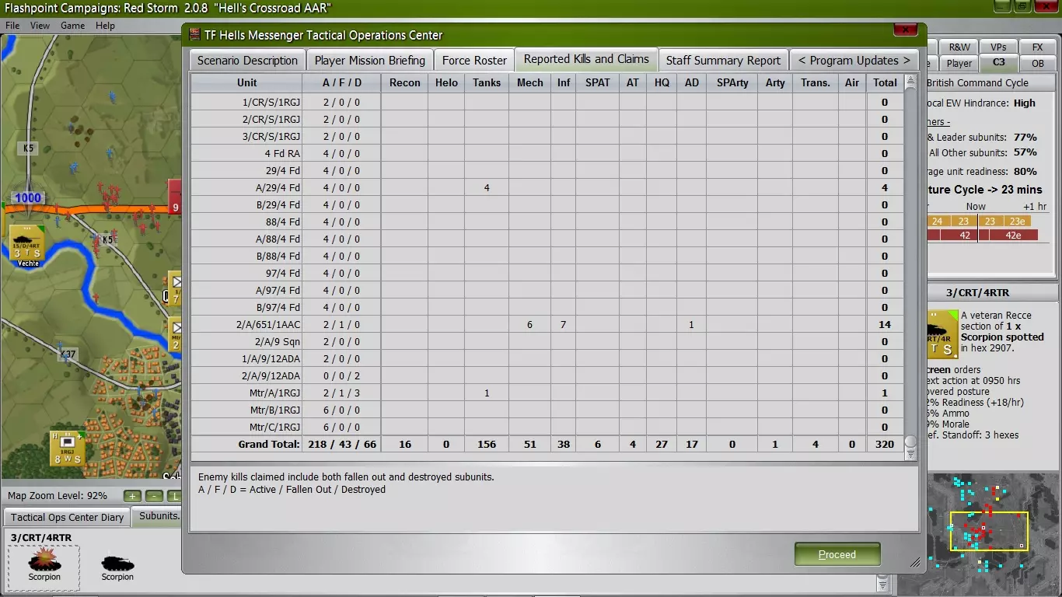Click the Grand Total tanks value 156
The width and height of the screenshot is (1062, 597).
pos(487,445)
